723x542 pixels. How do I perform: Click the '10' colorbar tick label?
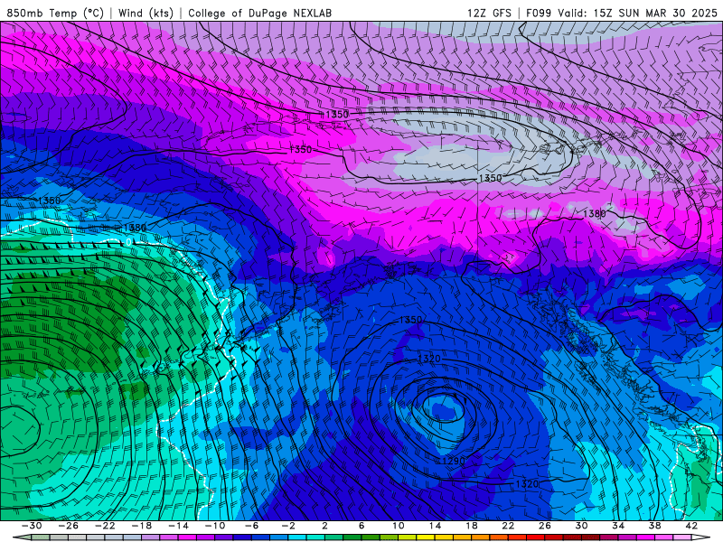(399, 526)
